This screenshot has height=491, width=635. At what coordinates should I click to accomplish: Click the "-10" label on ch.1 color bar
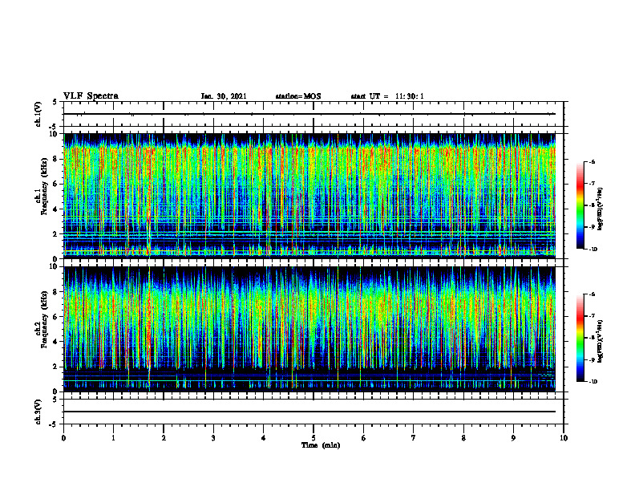(593, 250)
